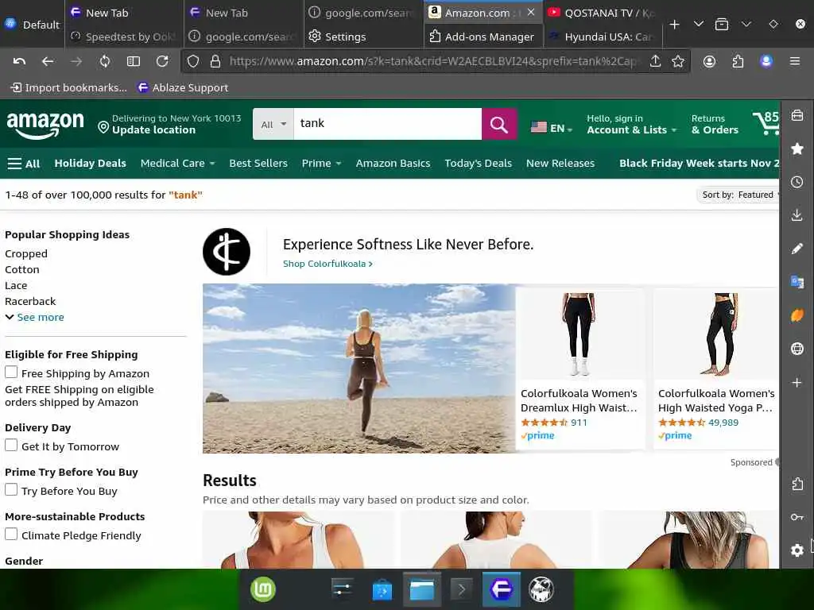Open sidebar pencil notes icon
This screenshot has width=814, height=610.
click(797, 249)
